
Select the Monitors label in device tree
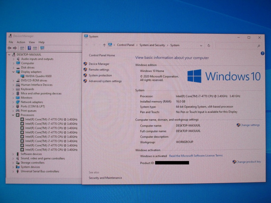(x=27, y=98)
